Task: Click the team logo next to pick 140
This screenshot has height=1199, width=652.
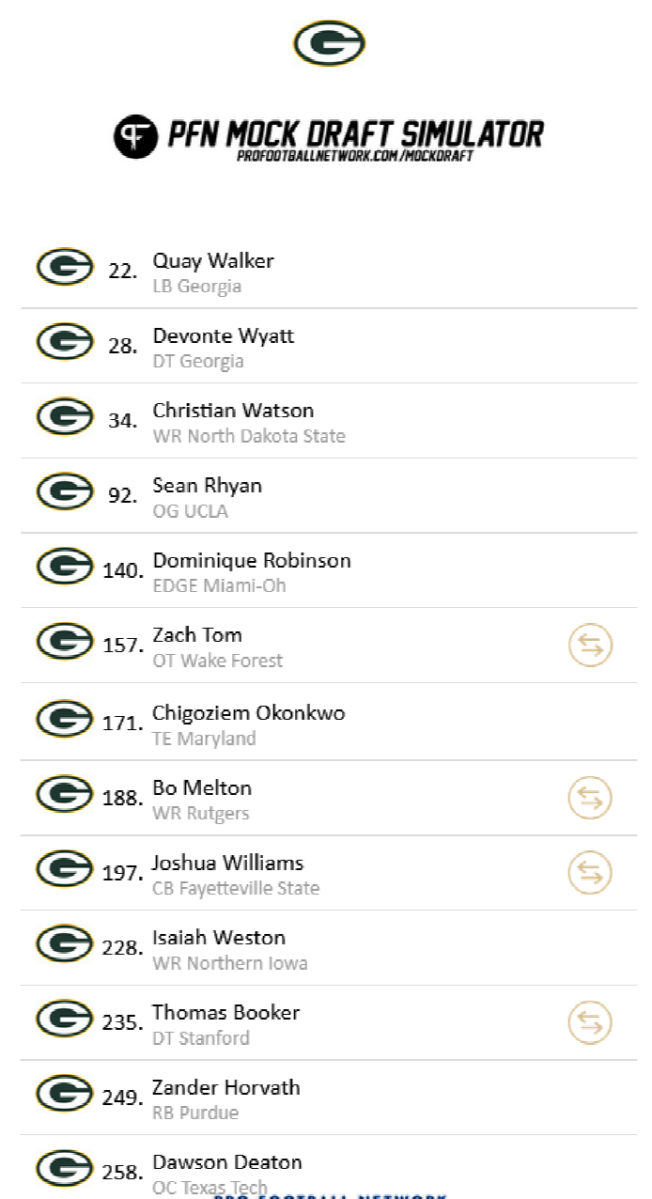Action: [x=65, y=567]
